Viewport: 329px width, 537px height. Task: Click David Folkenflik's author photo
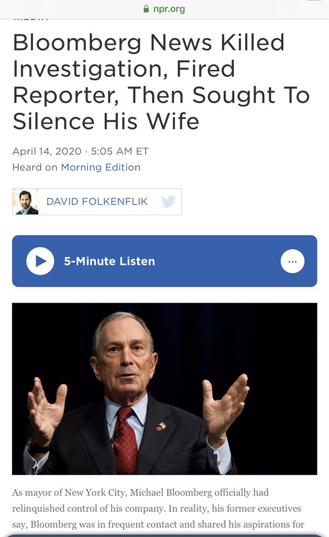click(x=26, y=202)
